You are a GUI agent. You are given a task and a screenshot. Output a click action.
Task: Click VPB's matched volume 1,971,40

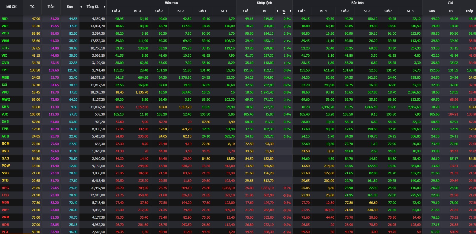point(267,92)
